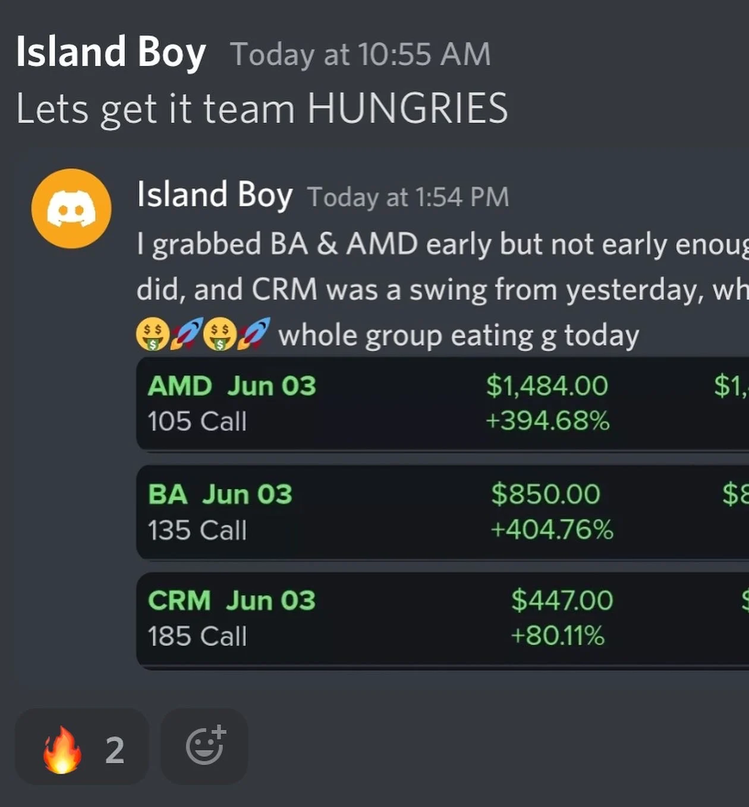Open the BA Jun 03 135 Call row
Image resolution: width=749 pixels, height=807 pixels.
point(442,512)
